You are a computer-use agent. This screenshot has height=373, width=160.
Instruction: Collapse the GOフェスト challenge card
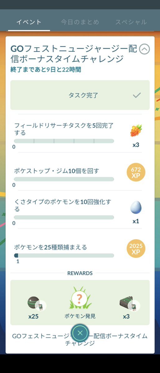click(x=144, y=49)
